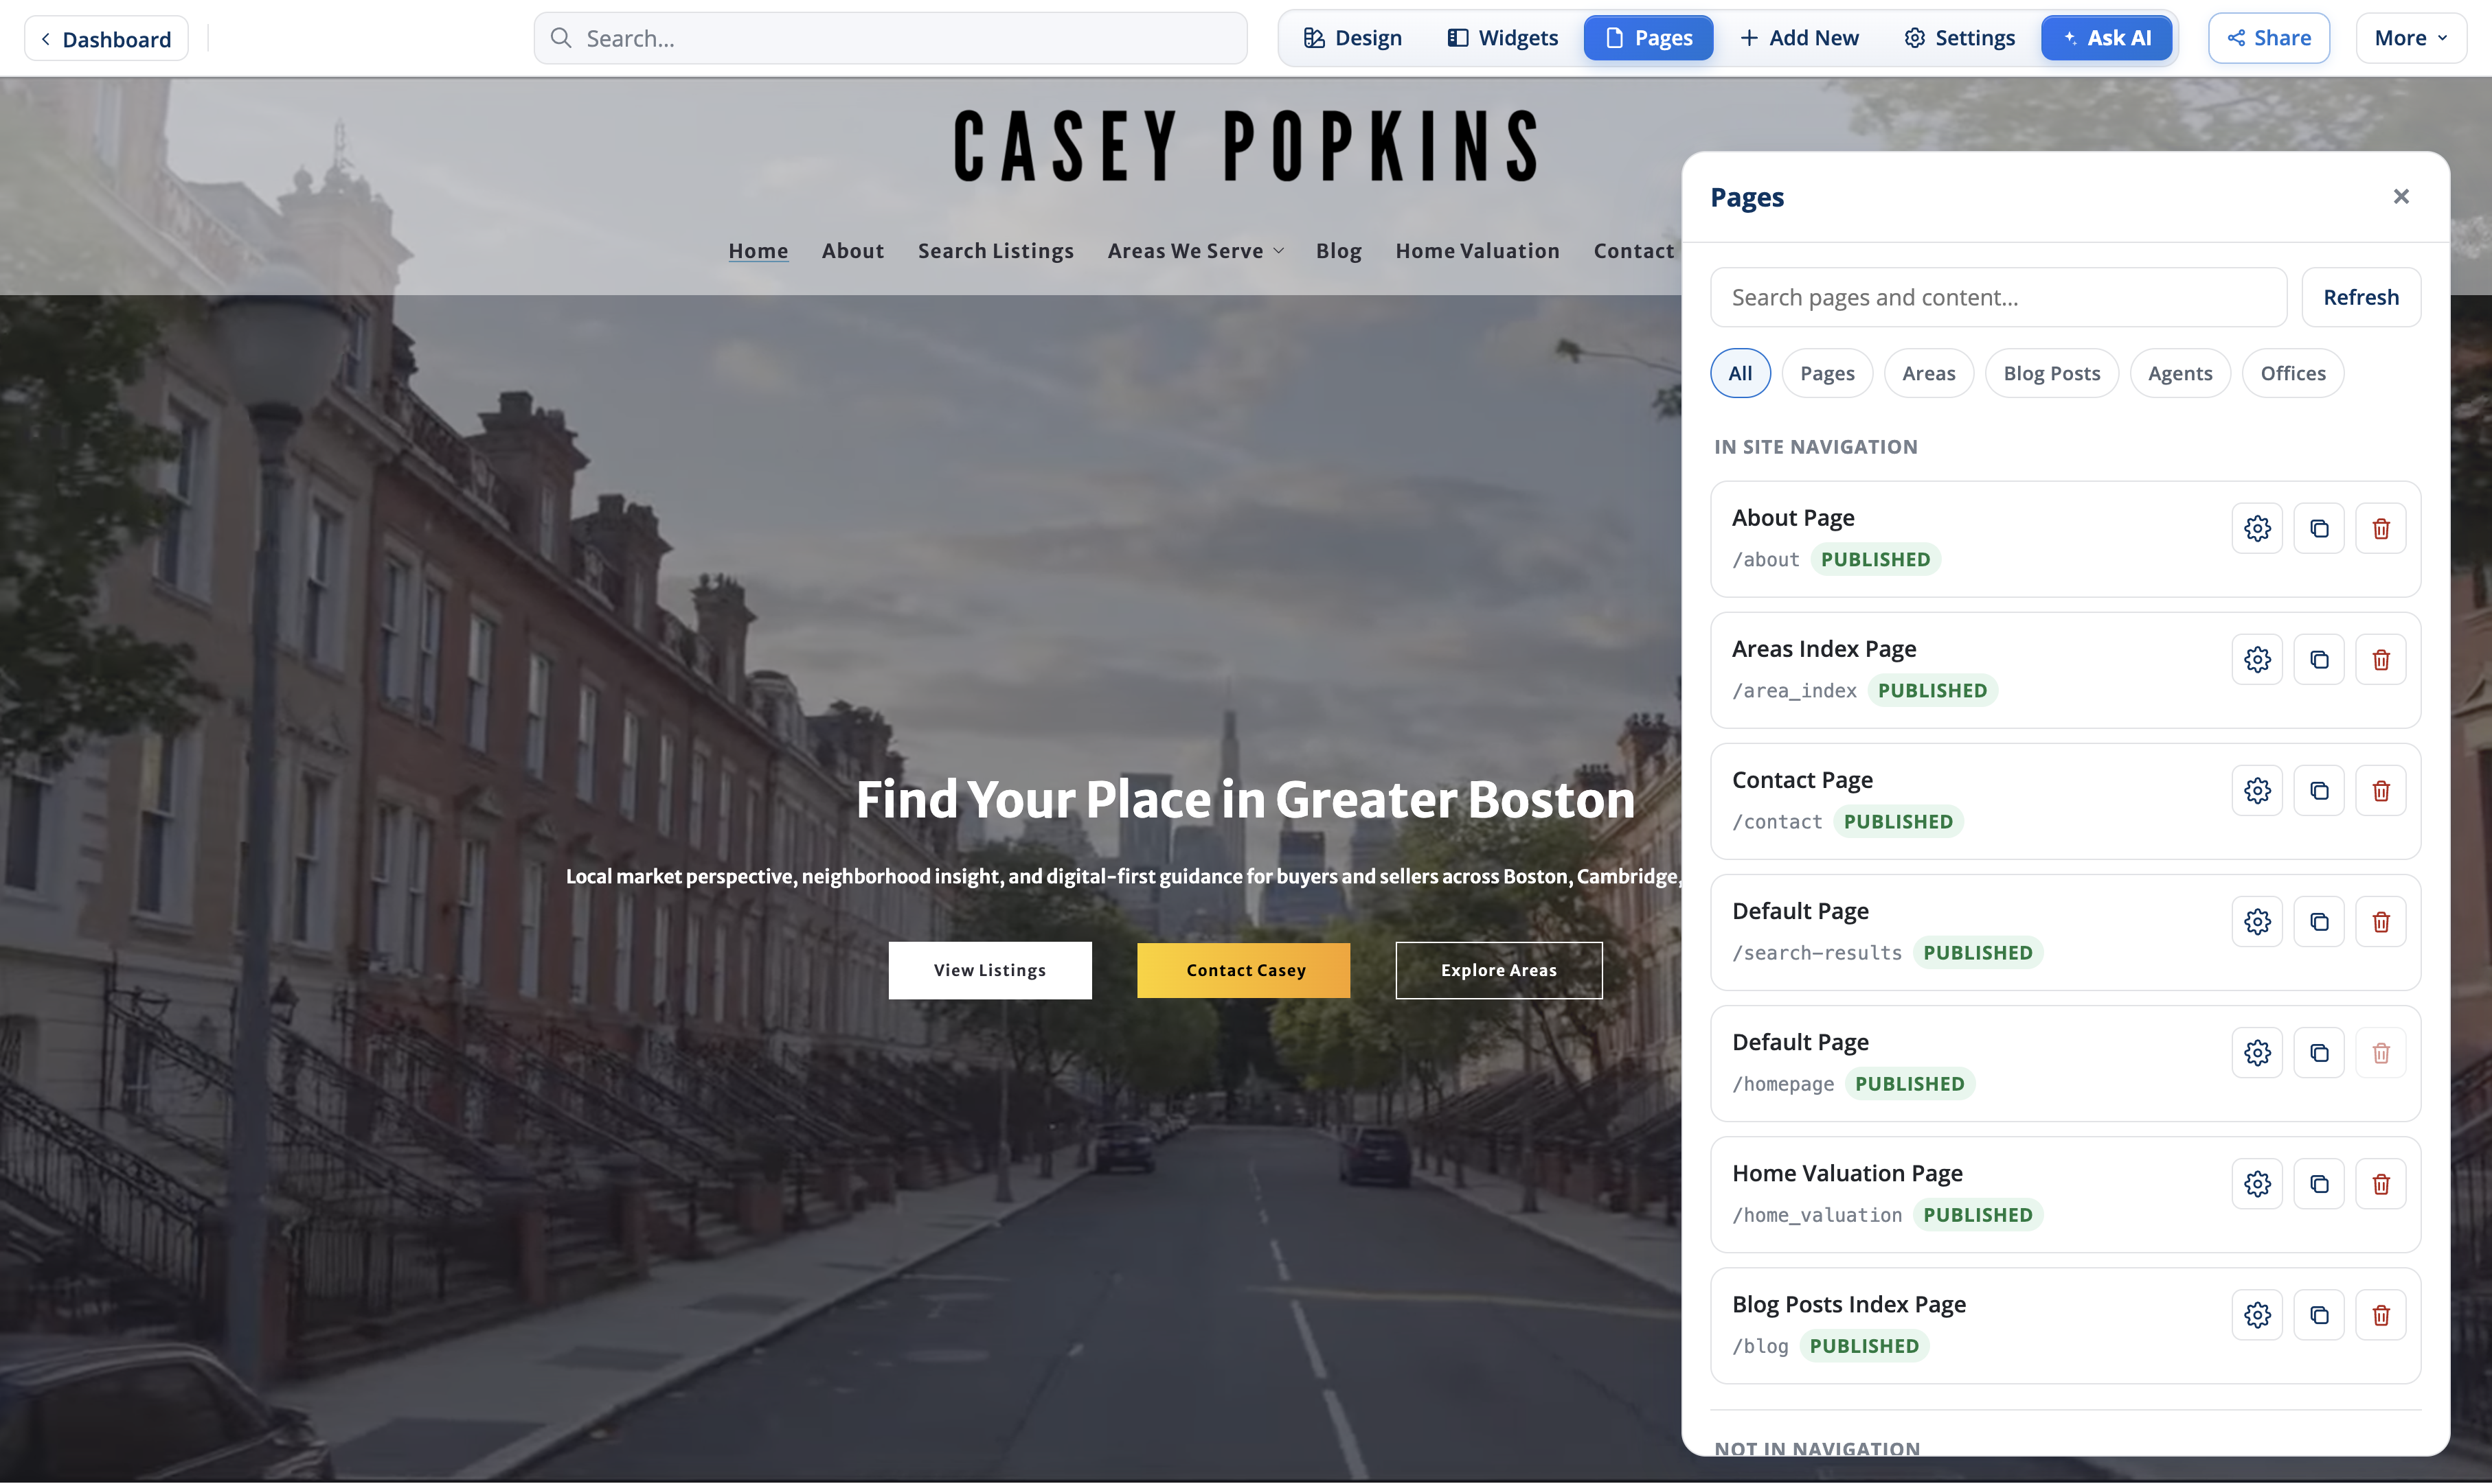The height and width of the screenshot is (1484, 2492).
Task: Open Blog in the site navigation
Action: [x=1339, y=251]
